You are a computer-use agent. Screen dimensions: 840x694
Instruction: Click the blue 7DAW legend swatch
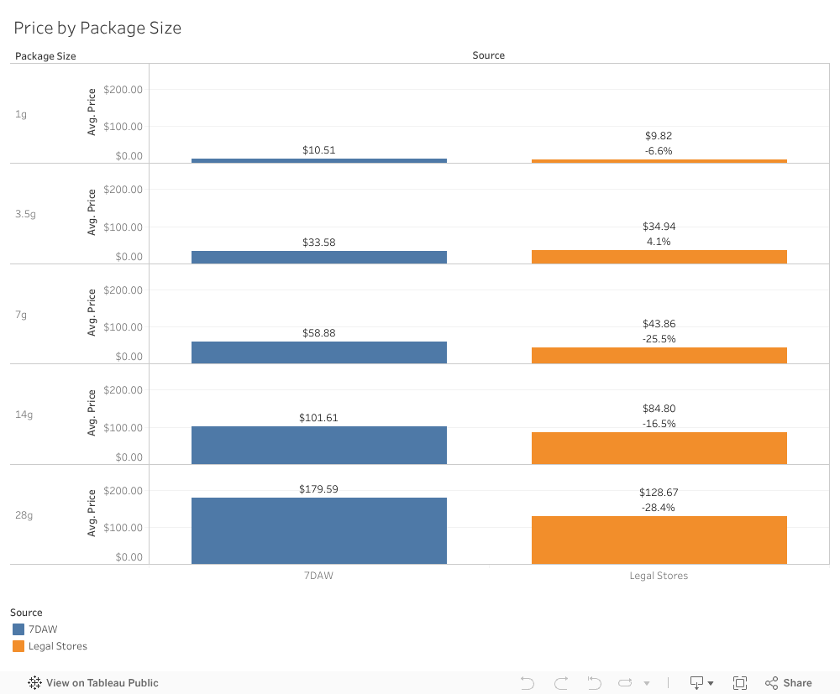[x=18, y=629]
